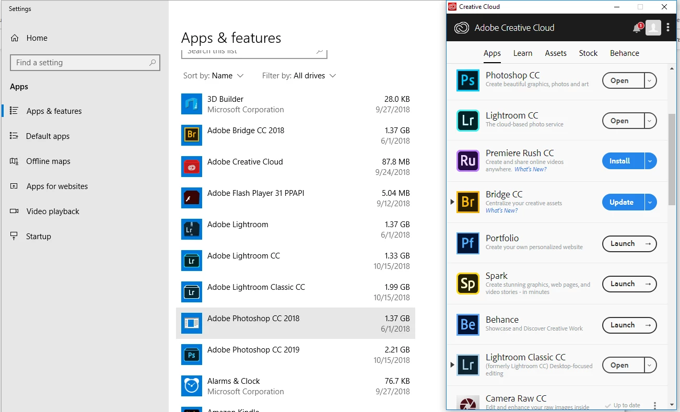The width and height of the screenshot is (680, 412).
Task: Open Photoshop CC with the Open button
Action: pos(623,80)
